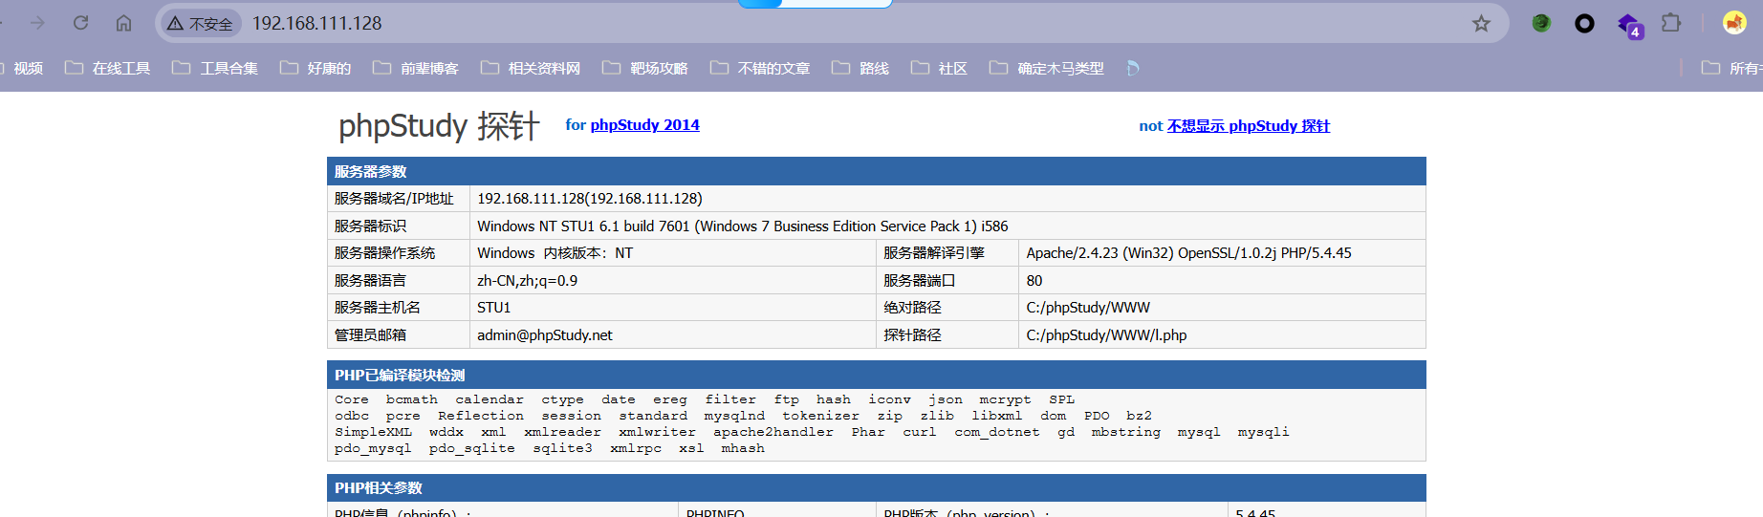Bookmark this page with star icon
1763x517 pixels.
tap(1481, 24)
